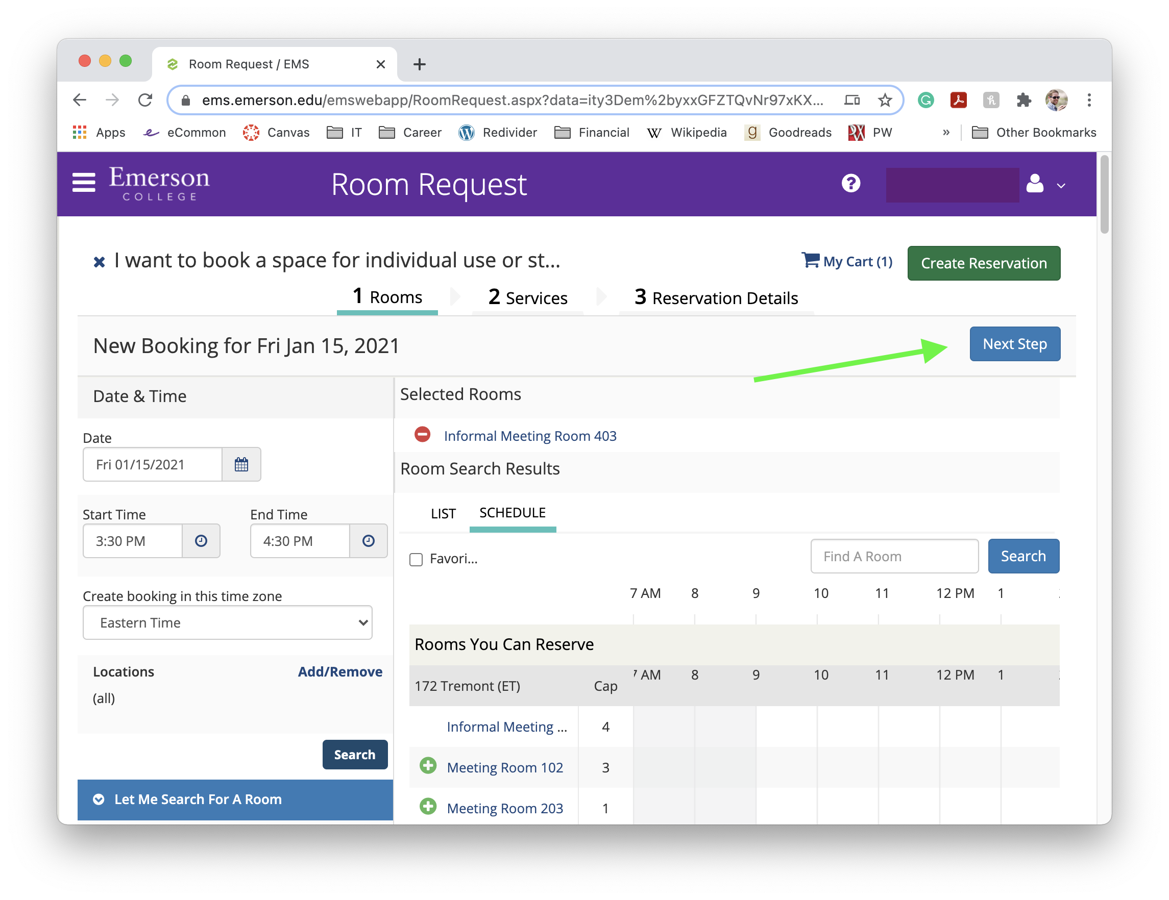Open the Redivider bookmark

[x=498, y=133]
